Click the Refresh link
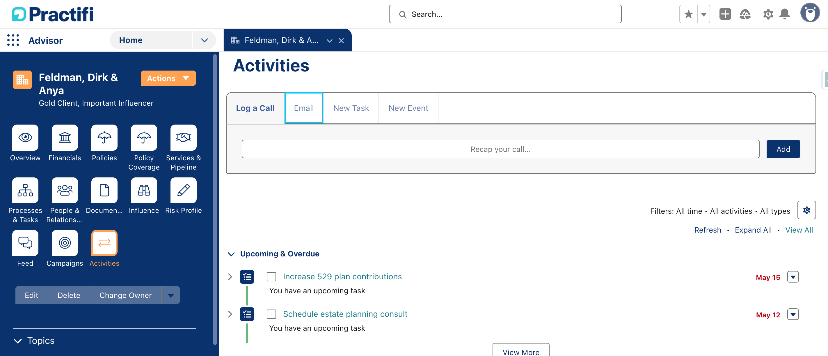The image size is (828, 356). click(x=708, y=230)
